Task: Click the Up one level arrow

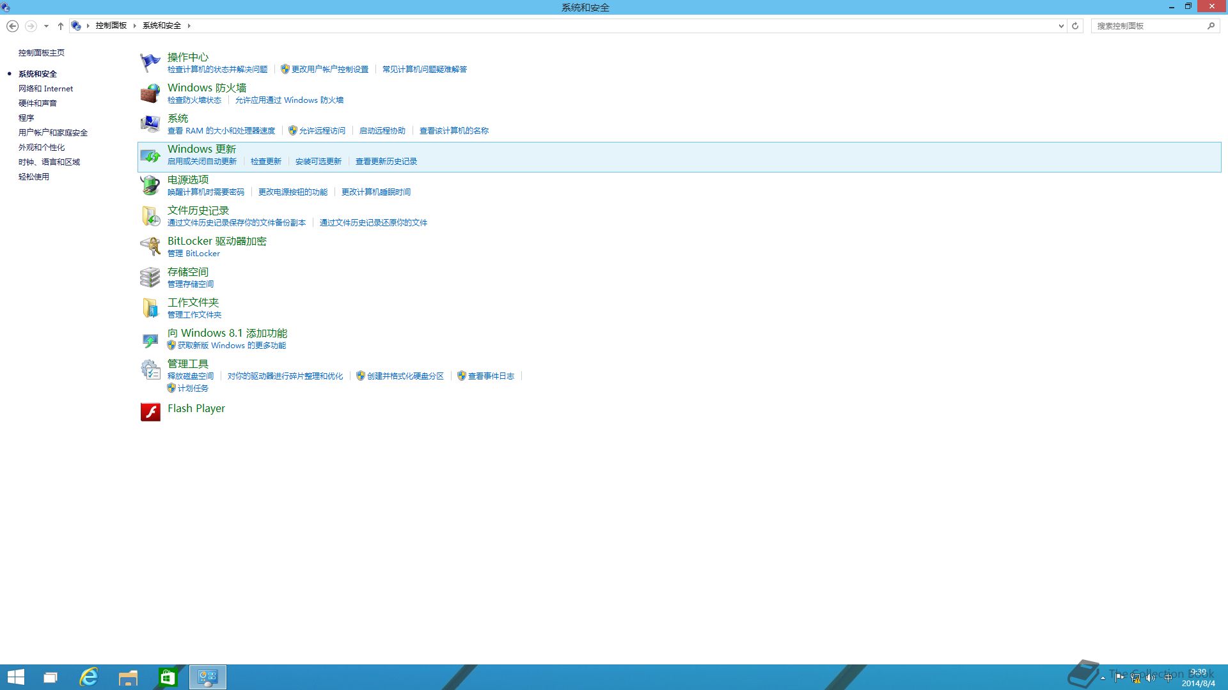Action: point(61,26)
